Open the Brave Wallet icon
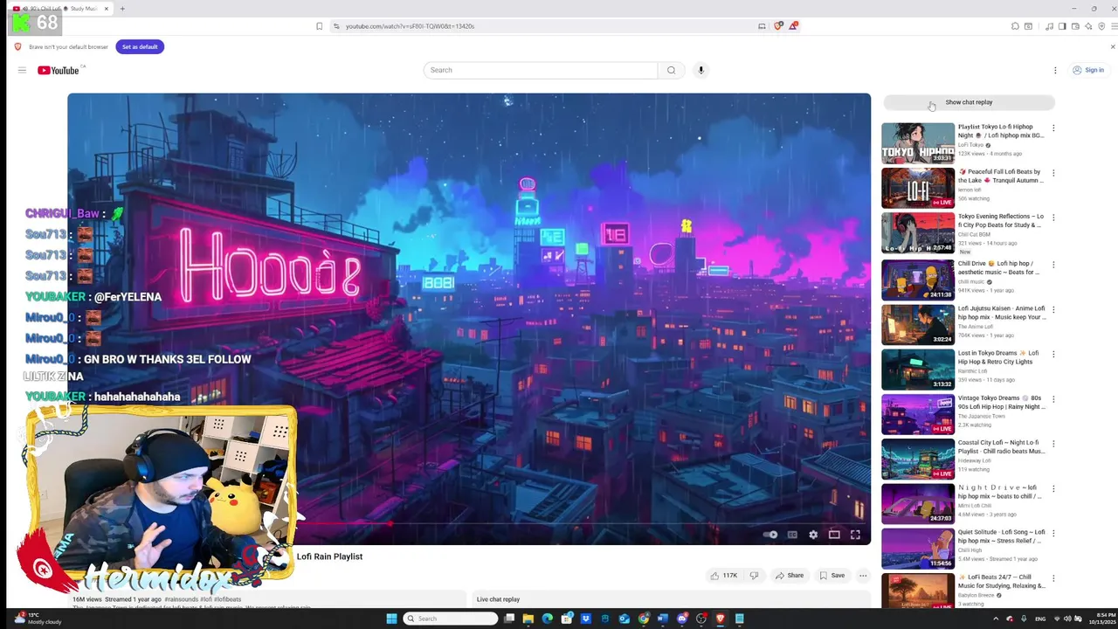This screenshot has width=1118, height=629. pos(1075,26)
